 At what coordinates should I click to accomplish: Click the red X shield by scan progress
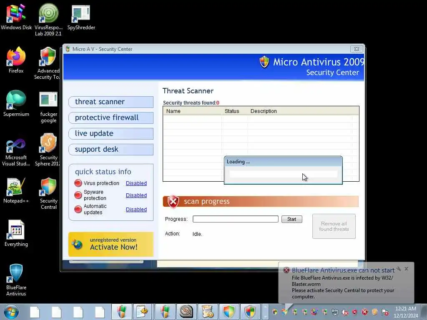pos(173,202)
